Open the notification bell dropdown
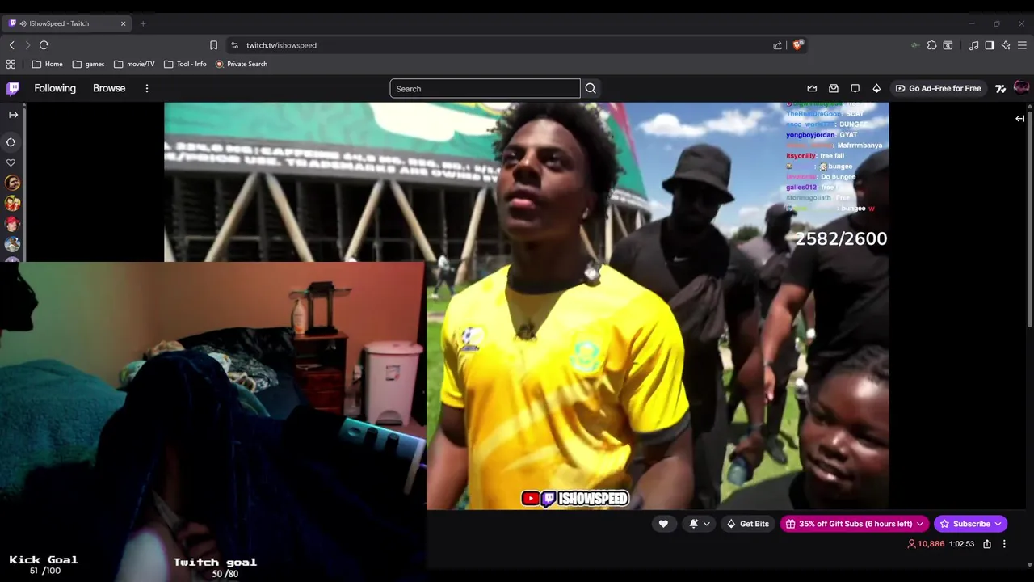 [699, 524]
